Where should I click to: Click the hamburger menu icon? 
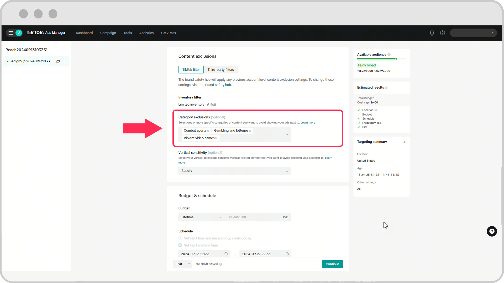click(x=10, y=32)
